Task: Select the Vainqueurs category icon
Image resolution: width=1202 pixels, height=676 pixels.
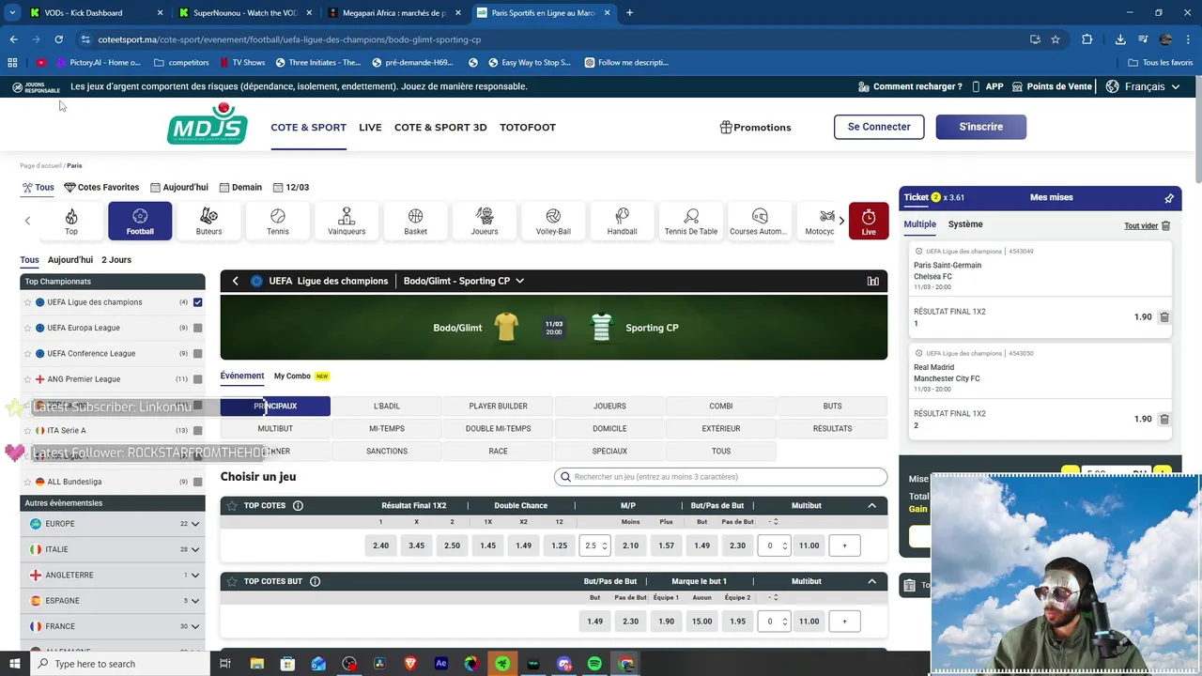Action: [x=347, y=222]
